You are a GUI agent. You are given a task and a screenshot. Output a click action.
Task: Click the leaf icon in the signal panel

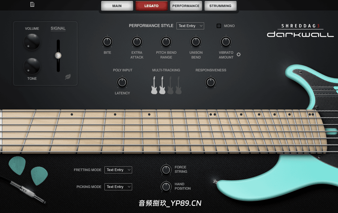pos(68,77)
